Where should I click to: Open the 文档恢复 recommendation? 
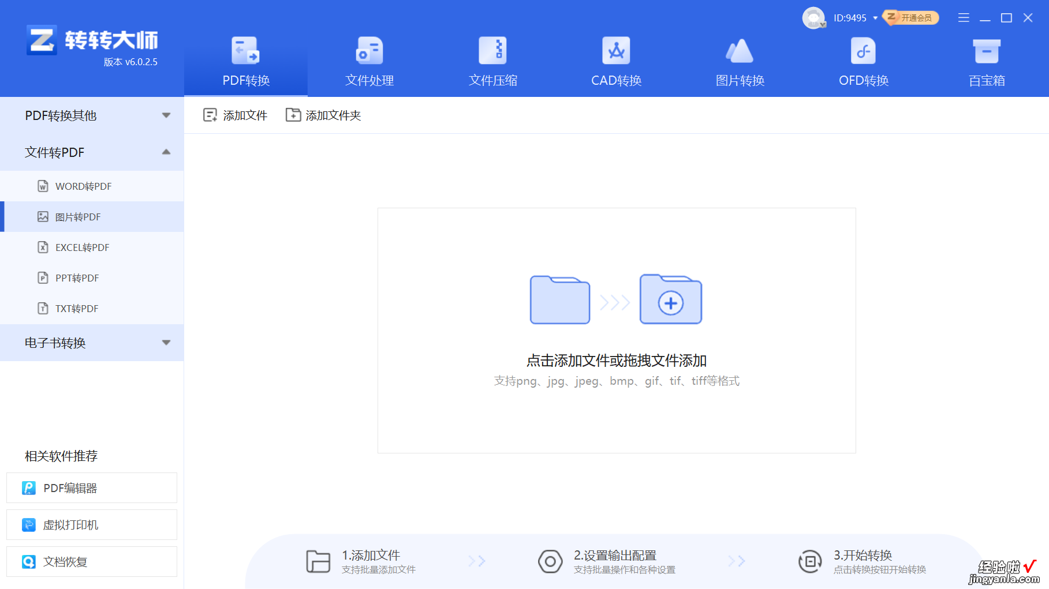tap(92, 562)
